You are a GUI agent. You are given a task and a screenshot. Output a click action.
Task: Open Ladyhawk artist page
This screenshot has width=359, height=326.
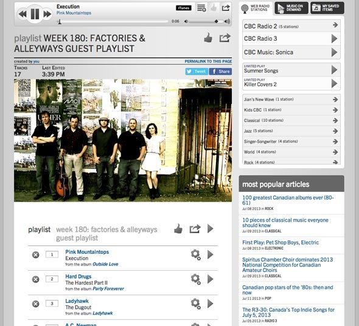77,301
